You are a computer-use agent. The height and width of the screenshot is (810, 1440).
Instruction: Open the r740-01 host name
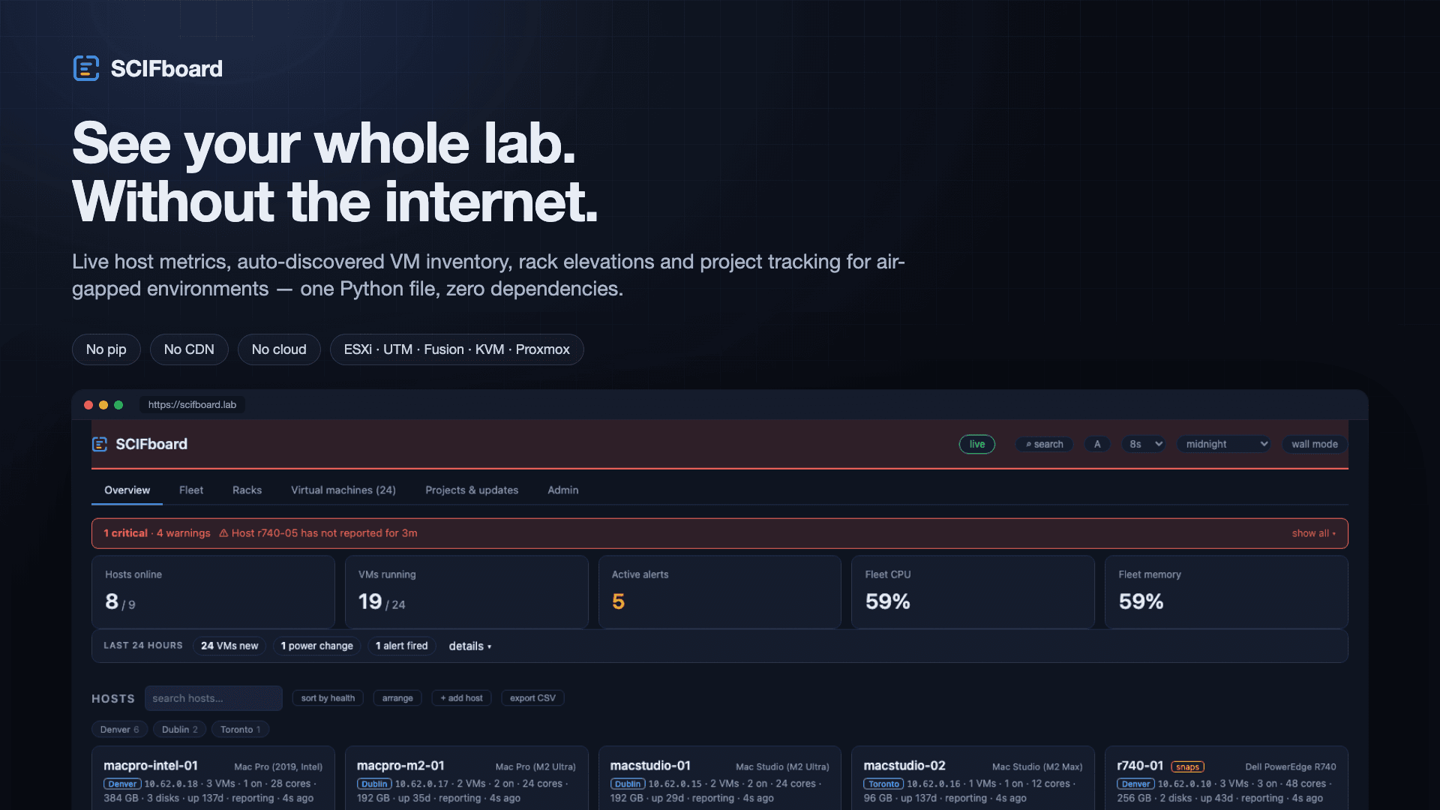pos(1140,766)
